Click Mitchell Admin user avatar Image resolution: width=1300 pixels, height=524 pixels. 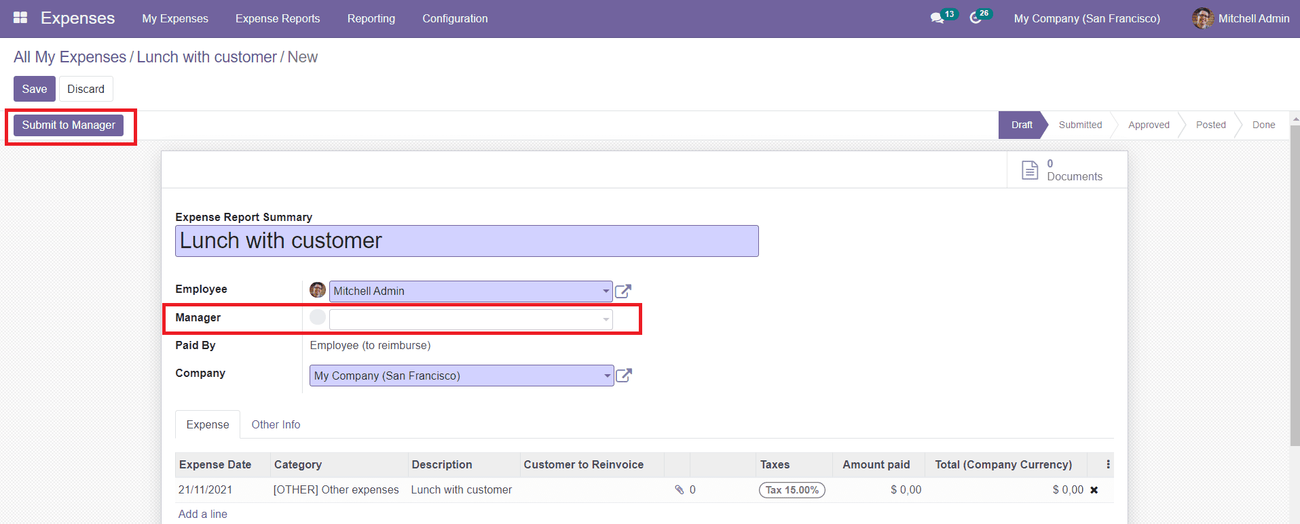[1202, 18]
